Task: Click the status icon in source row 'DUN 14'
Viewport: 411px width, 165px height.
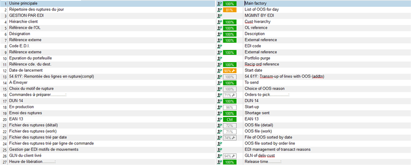Action: (220, 101)
